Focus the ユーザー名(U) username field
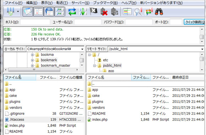The height and width of the screenshot is (135, 206). [88, 22]
